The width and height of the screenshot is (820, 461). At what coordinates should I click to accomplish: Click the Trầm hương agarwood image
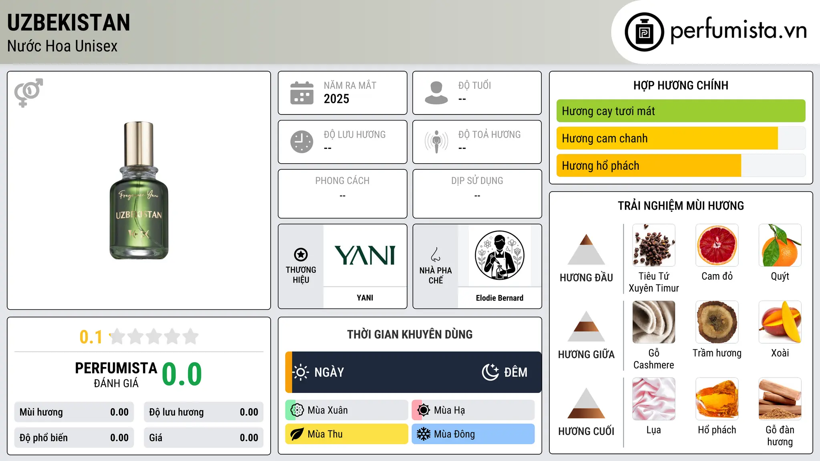click(x=717, y=322)
